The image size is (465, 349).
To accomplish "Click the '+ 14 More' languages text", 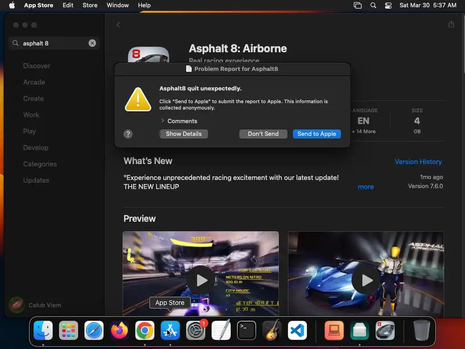I will (364, 131).
